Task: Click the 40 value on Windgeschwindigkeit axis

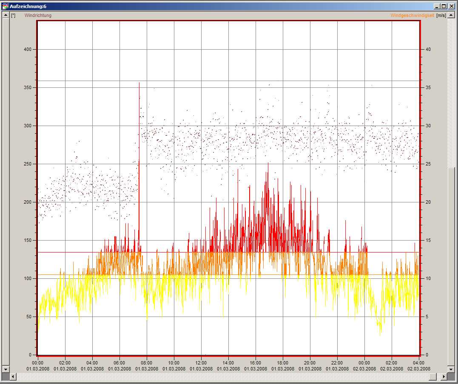Action: (x=428, y=50)
